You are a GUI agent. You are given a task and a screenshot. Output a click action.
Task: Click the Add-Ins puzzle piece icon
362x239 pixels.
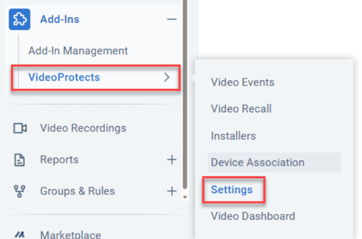tap(20, 19)
